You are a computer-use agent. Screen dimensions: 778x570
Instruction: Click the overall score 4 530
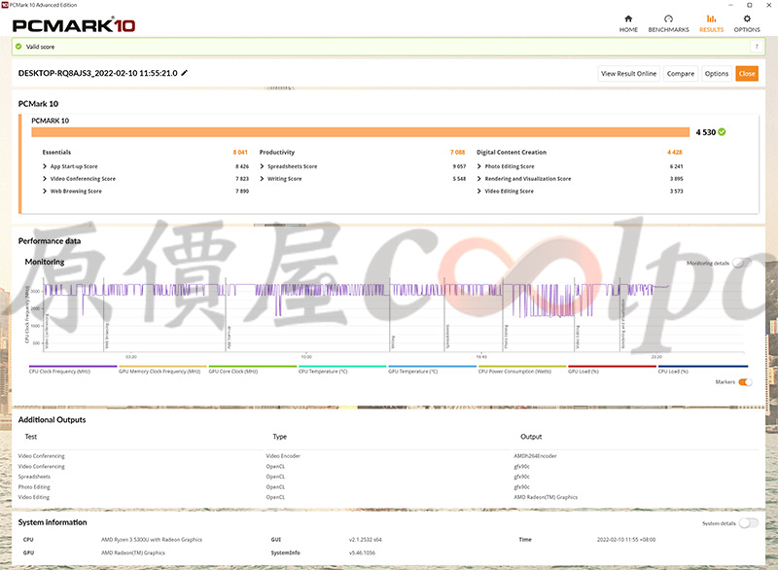(706, 132)
